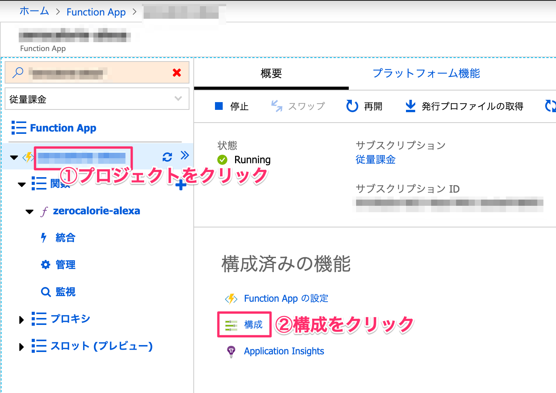The width and height of the screenshot is (556, 393).
Task: Select 監視 under zerocalorie-alexa
Action: pos(65,292)
